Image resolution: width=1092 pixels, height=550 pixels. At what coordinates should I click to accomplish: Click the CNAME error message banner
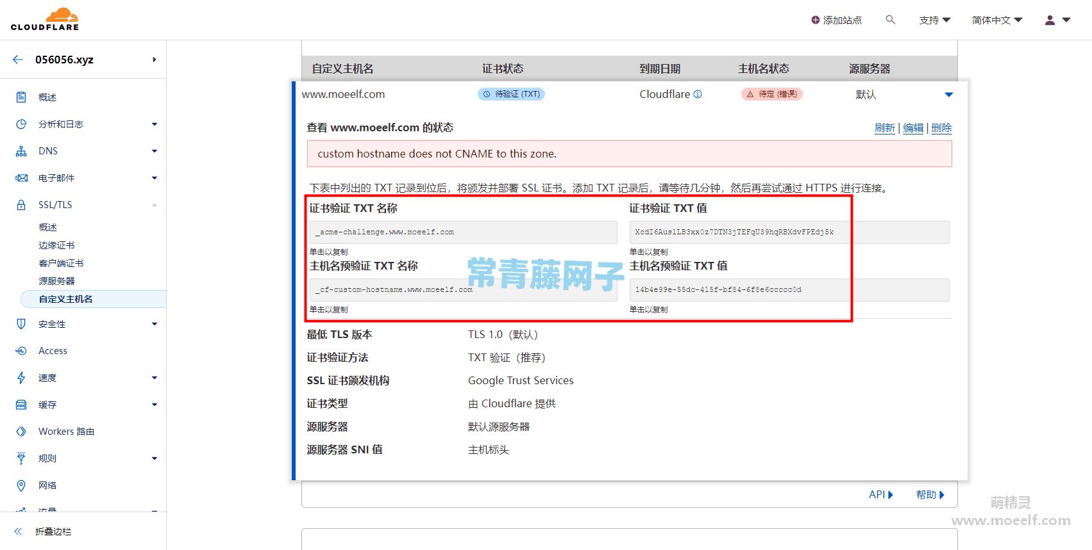point(630,154)
